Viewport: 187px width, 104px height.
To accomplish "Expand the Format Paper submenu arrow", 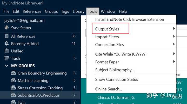I will [174, 62].
